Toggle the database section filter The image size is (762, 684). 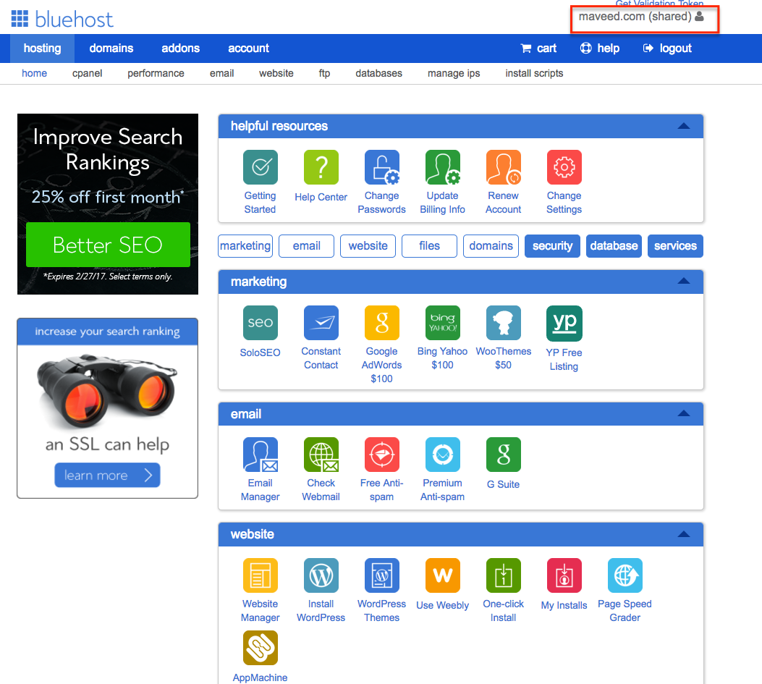(x=614, y=246)
